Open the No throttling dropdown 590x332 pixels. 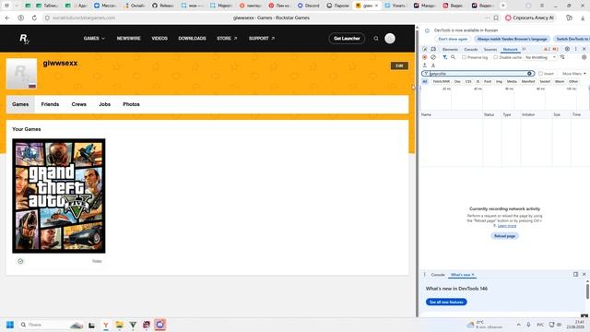(540, 57)
